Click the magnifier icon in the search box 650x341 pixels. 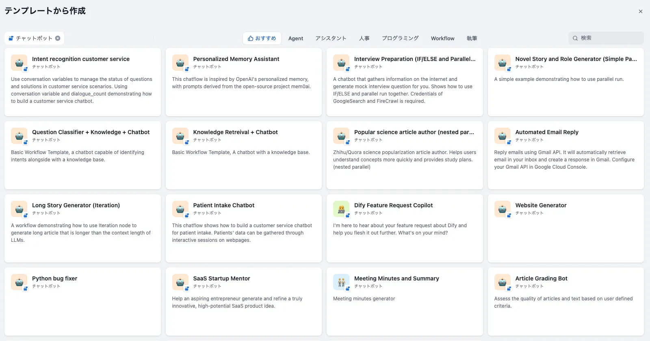[x=575, y=38]
